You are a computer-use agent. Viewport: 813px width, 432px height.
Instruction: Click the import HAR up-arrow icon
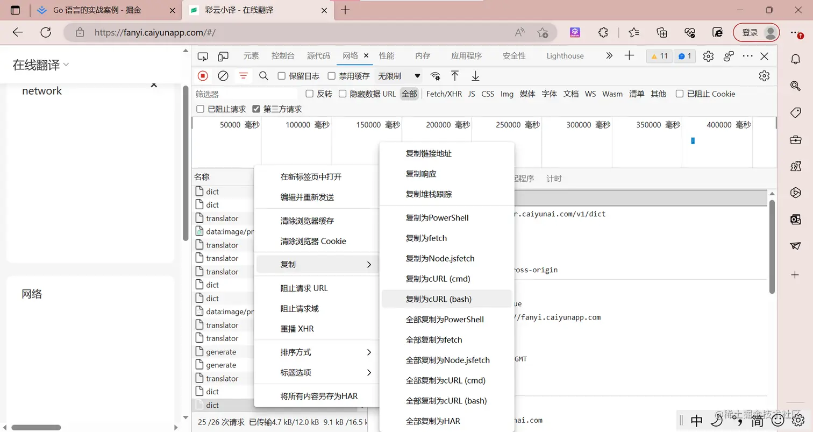[455, 76]
